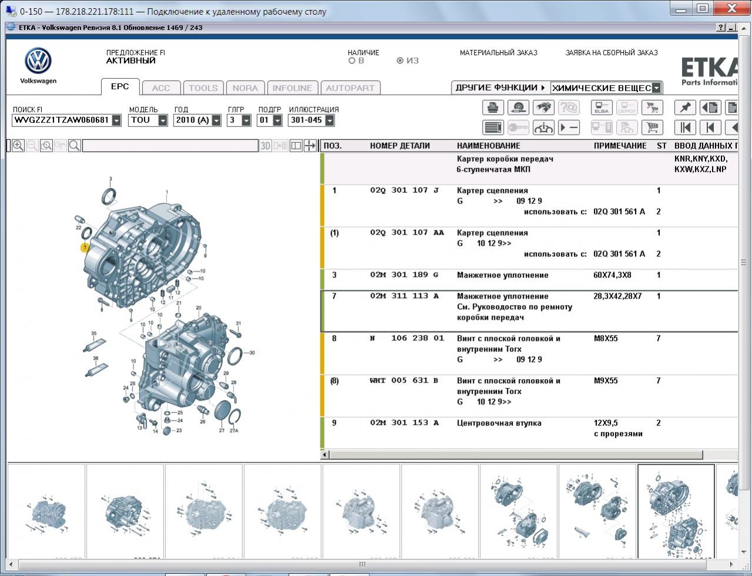Switch to the EPC tab
This screenshot has width=752, height=576.
pyautogui.click(x=120, y=86)
